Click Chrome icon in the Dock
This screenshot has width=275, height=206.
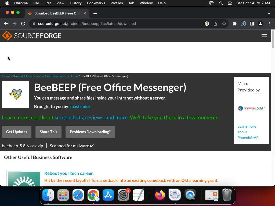click(93, 195)
